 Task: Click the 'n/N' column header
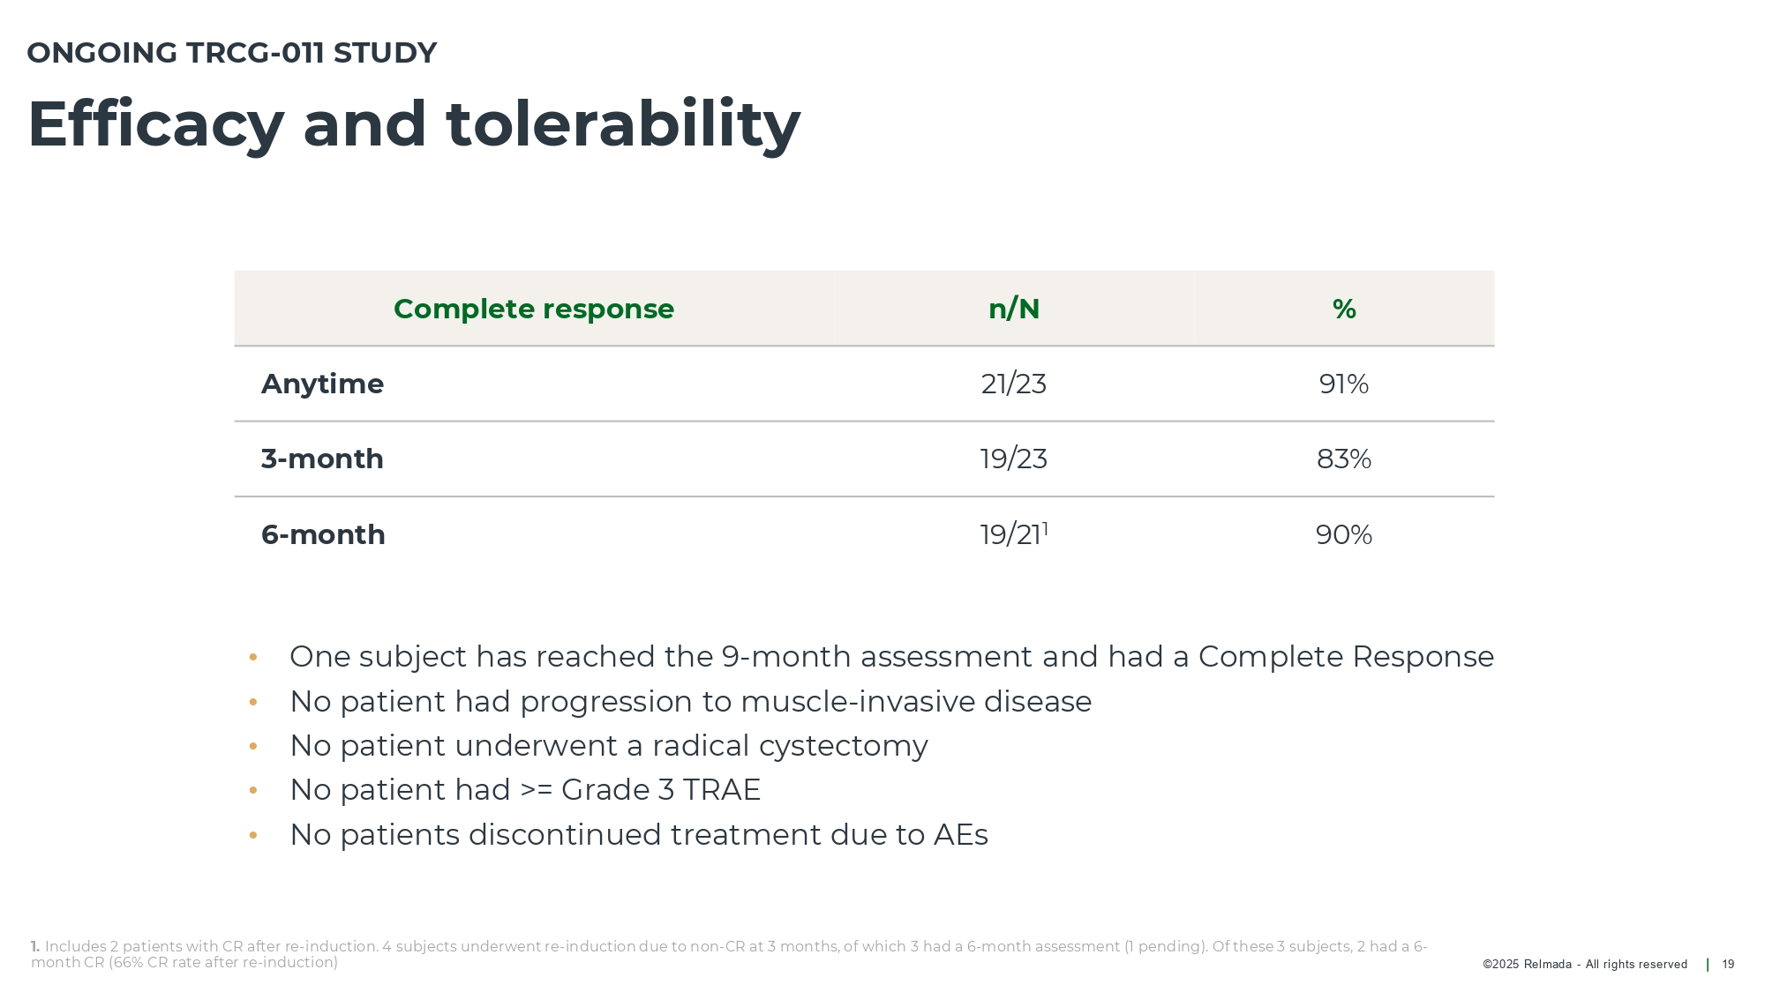point(1013,309)
